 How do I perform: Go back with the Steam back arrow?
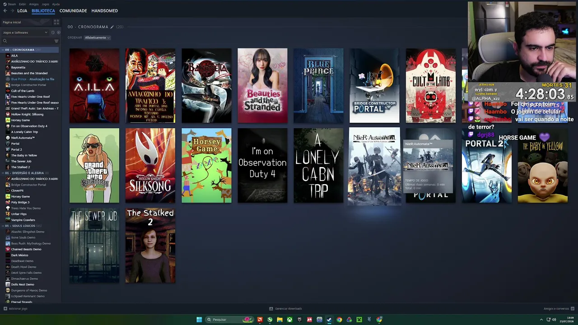click(x=5, y=11)
